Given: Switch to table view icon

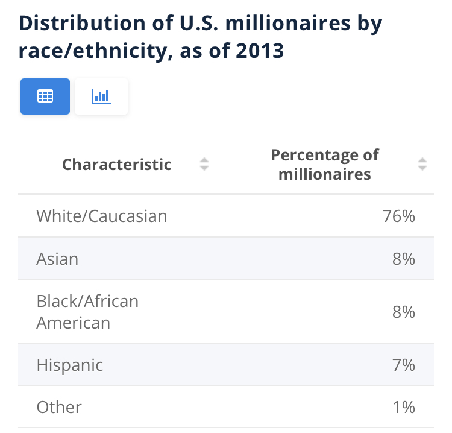Looking at the screenshot, I should point(45,96).
